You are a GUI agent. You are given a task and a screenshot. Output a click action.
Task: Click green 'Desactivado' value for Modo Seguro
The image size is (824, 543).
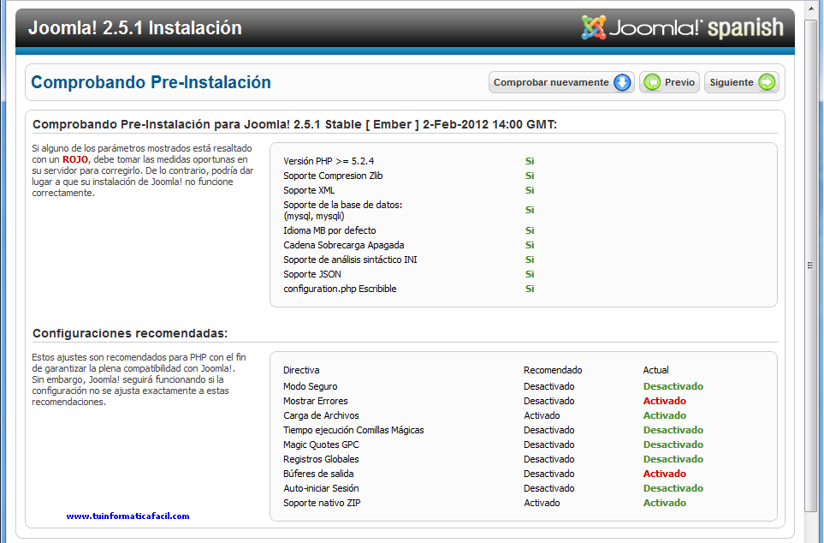pyautogui.click(x=673, y=387)
